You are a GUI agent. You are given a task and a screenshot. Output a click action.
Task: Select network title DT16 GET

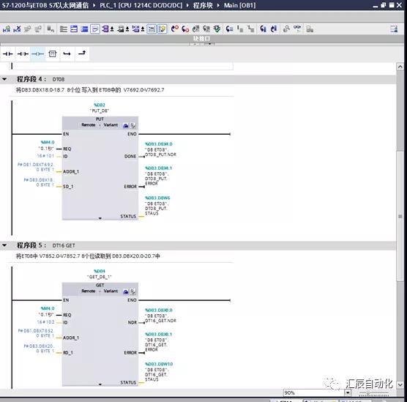click(x=64, y=245)
